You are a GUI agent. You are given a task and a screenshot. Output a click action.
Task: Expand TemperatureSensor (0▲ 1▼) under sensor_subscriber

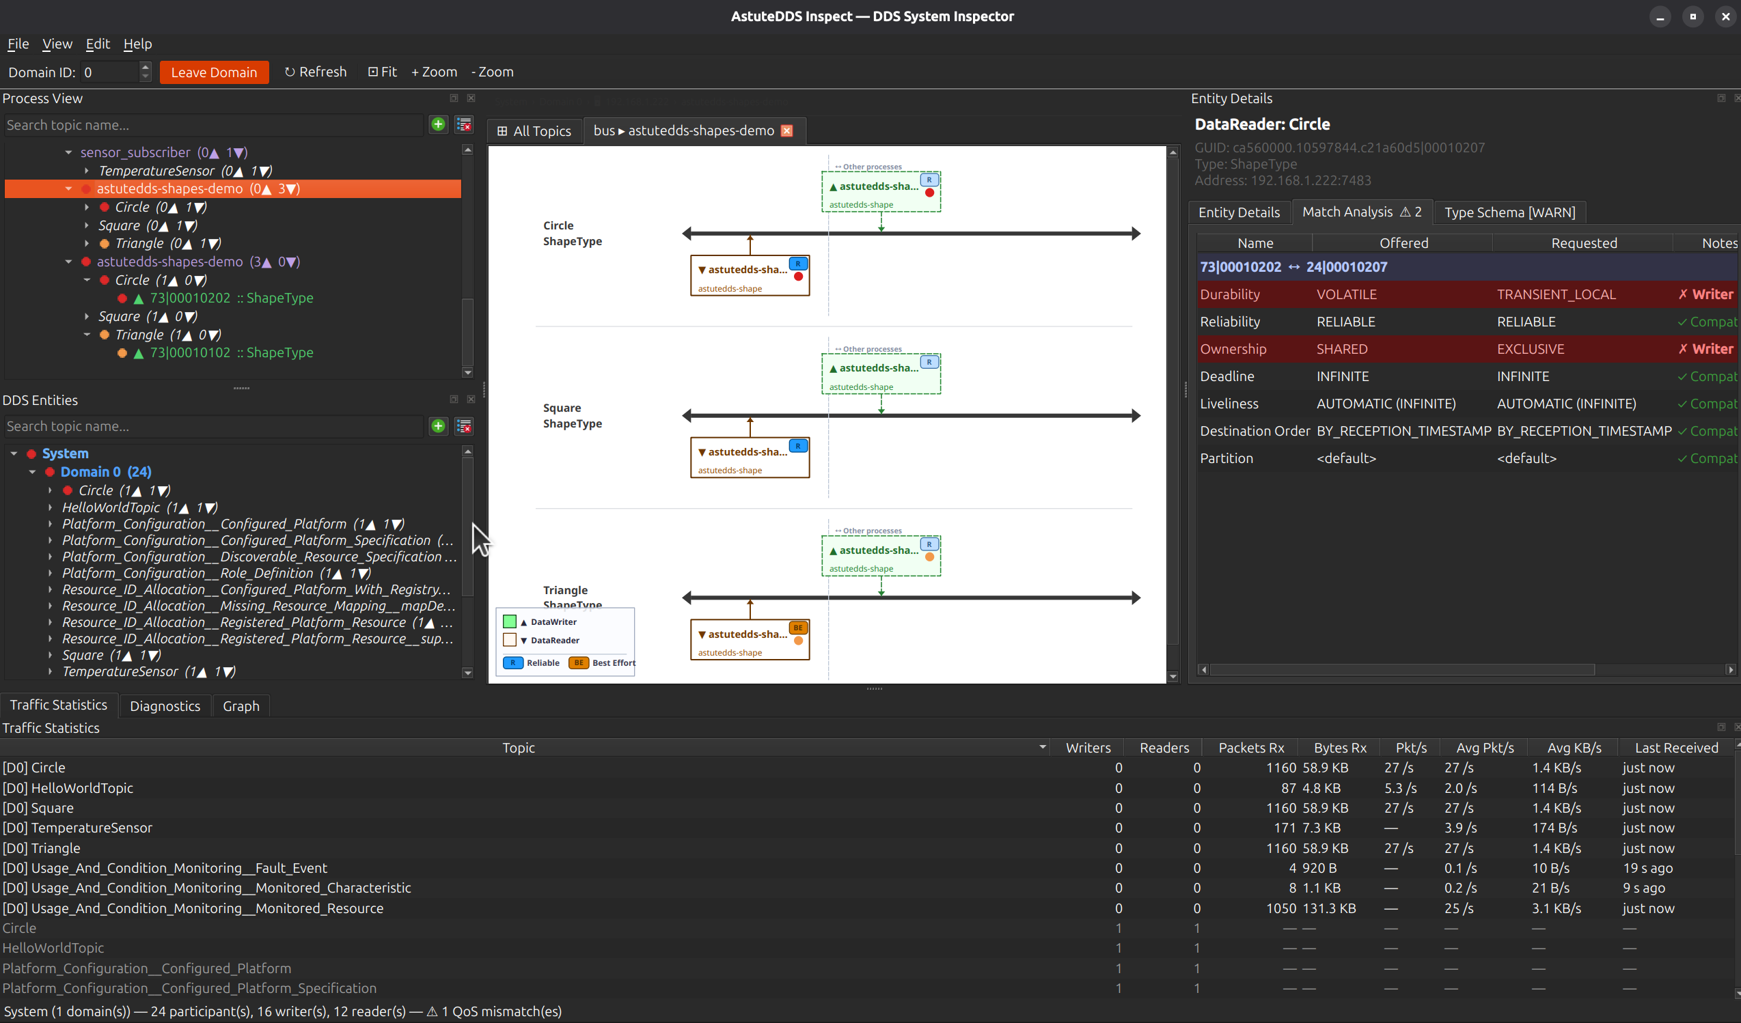(86, 171)
